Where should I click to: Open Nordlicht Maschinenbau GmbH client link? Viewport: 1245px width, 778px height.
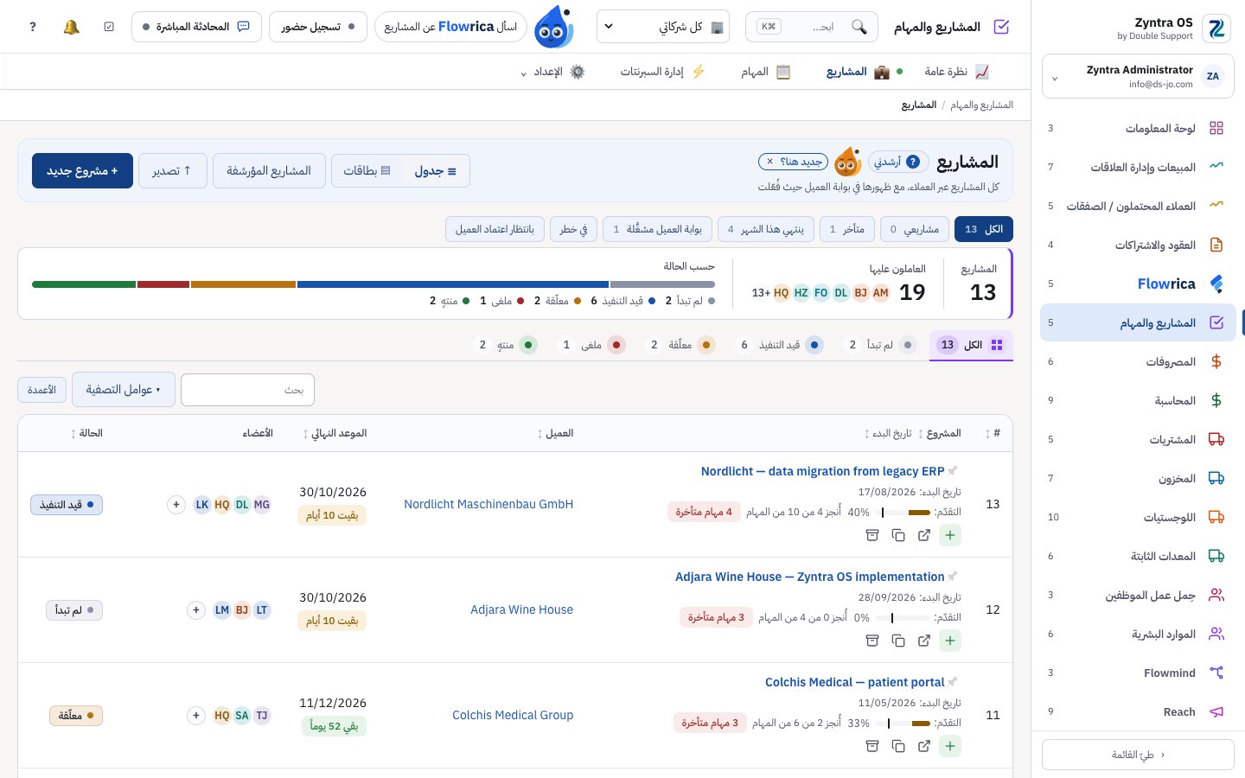coord(488,505)
